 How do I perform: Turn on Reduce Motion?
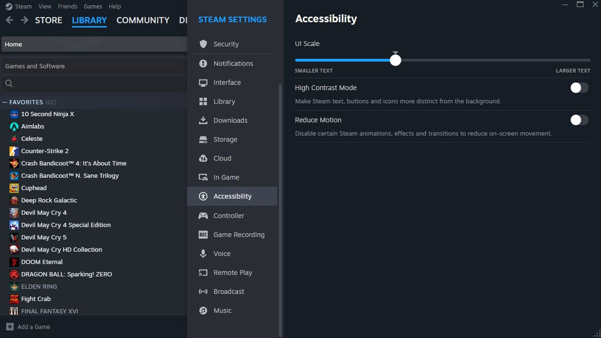(578, 120)
